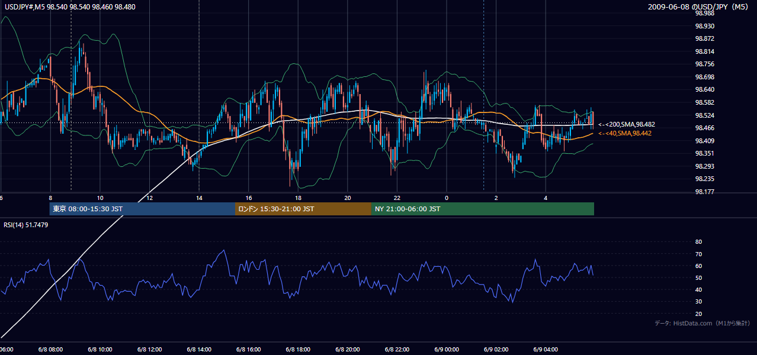Click price axis value 98.988
757x355 pixels.
point(705,13)
